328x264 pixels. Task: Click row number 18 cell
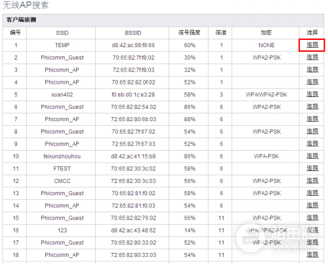click(16, 255)
